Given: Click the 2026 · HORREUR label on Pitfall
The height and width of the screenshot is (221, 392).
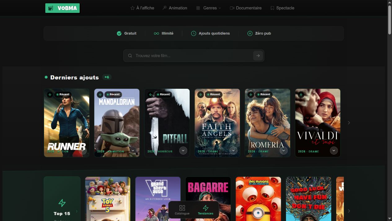Looking at the screenshot, I should click(160, 151).
